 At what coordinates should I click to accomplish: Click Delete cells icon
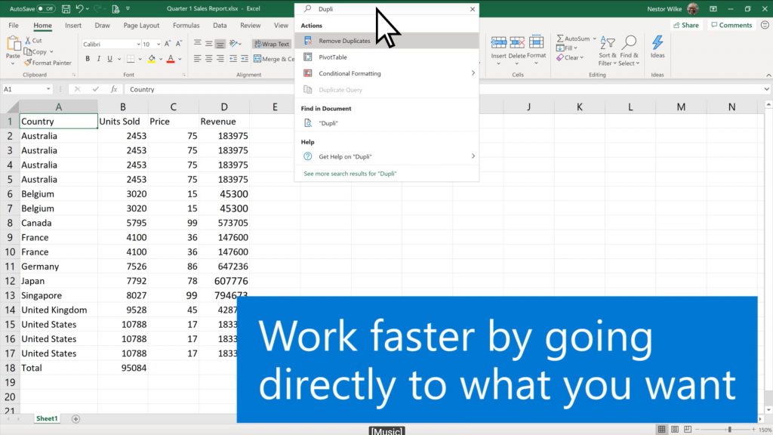[516, 42]
